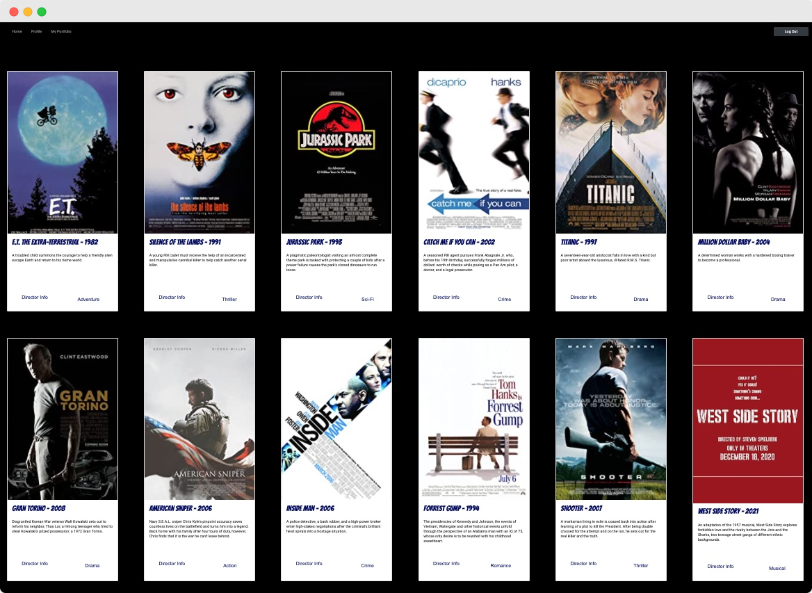Open Director Info for West Side Story

click(x=721, y=566)
